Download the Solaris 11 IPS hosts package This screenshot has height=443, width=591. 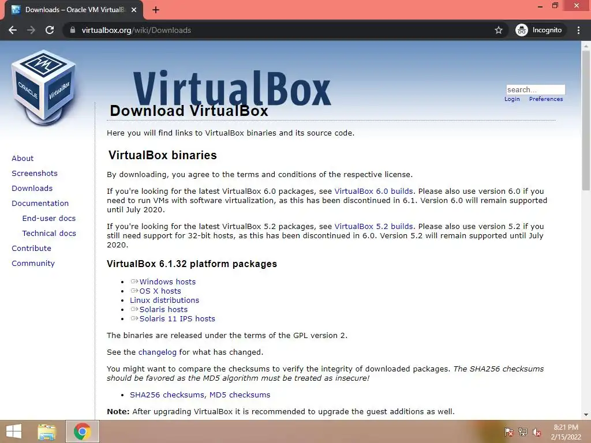tap(177, 318)
